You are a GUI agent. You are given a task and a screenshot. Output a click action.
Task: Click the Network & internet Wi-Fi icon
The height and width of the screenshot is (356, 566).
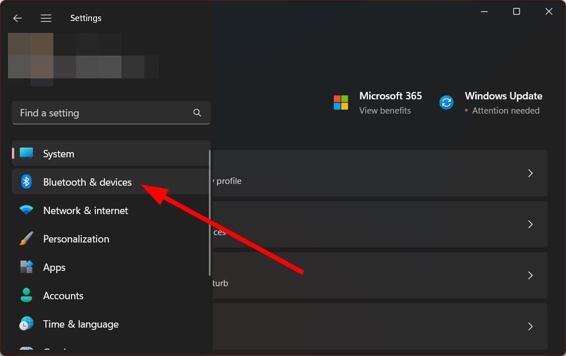[x=26, y=210]
